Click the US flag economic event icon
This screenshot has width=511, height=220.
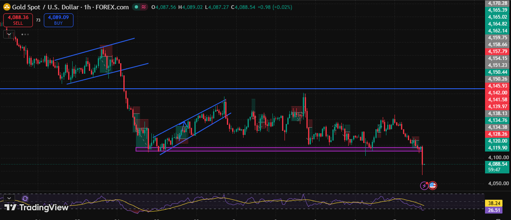[433, 185]
